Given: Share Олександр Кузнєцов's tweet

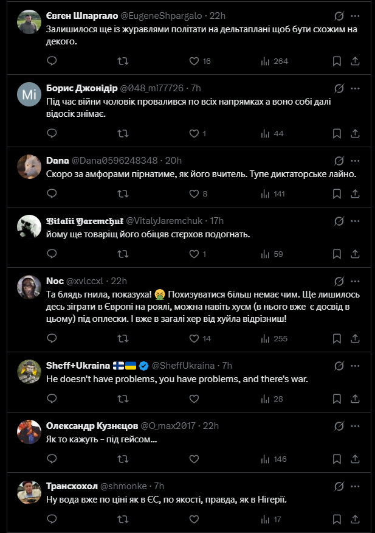Looking at the screenshot, I should (x=355, y=459).
